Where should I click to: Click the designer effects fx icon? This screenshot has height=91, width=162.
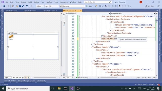14,78
